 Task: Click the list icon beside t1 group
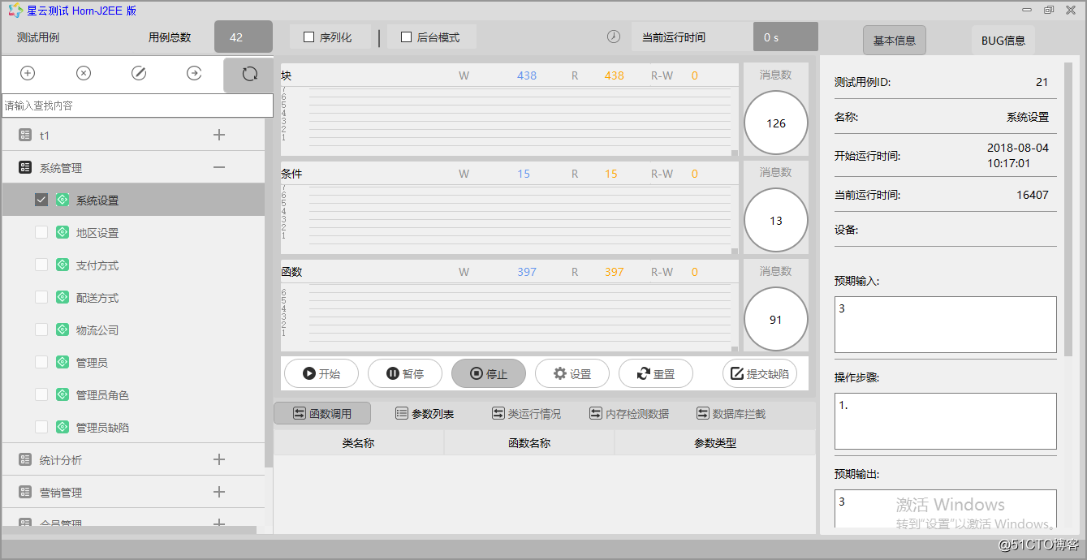click(x=25, y=136)
